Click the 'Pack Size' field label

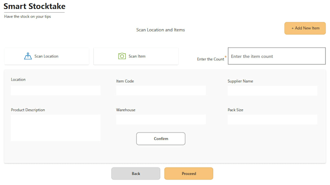pos(235,110)
